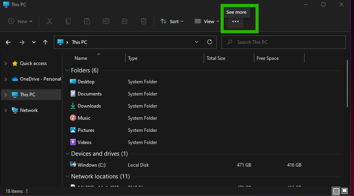The image size is (354, 196).
Task: Select Quick access in sidebar
Action: tap(33, 63)
